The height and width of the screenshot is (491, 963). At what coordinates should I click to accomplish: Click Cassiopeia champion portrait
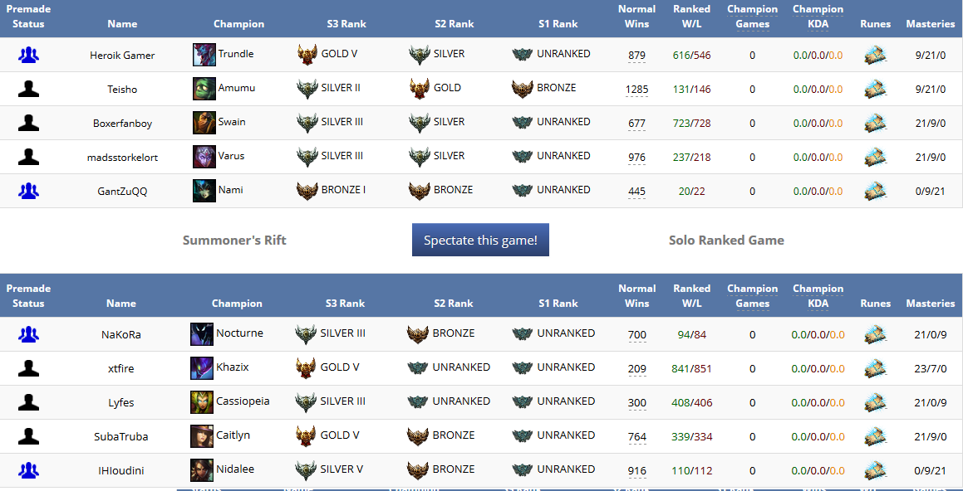(x=202, y=402)
